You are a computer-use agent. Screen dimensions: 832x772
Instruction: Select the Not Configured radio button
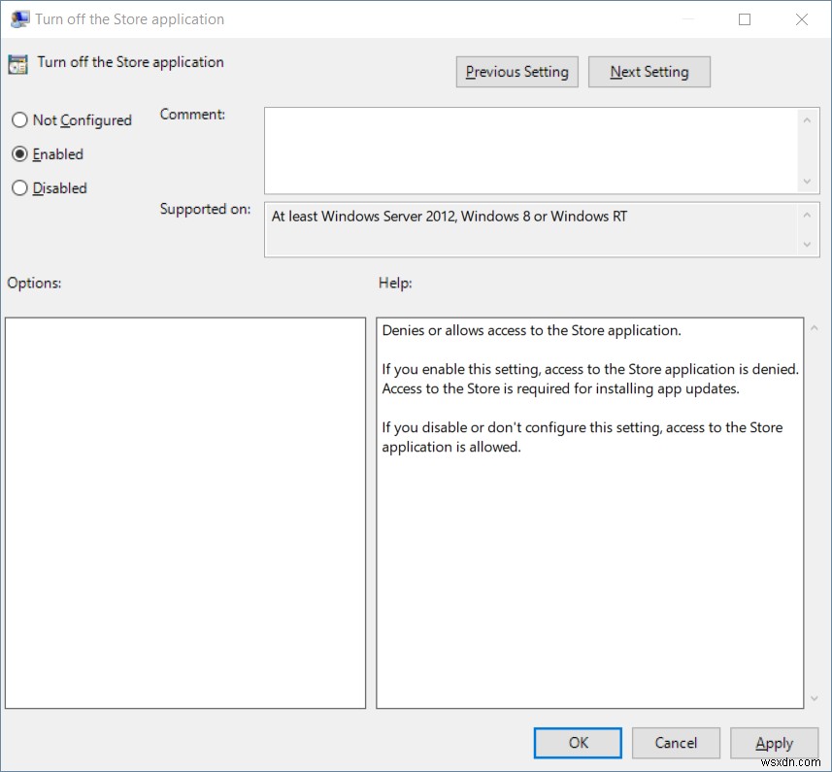(19, 120)
